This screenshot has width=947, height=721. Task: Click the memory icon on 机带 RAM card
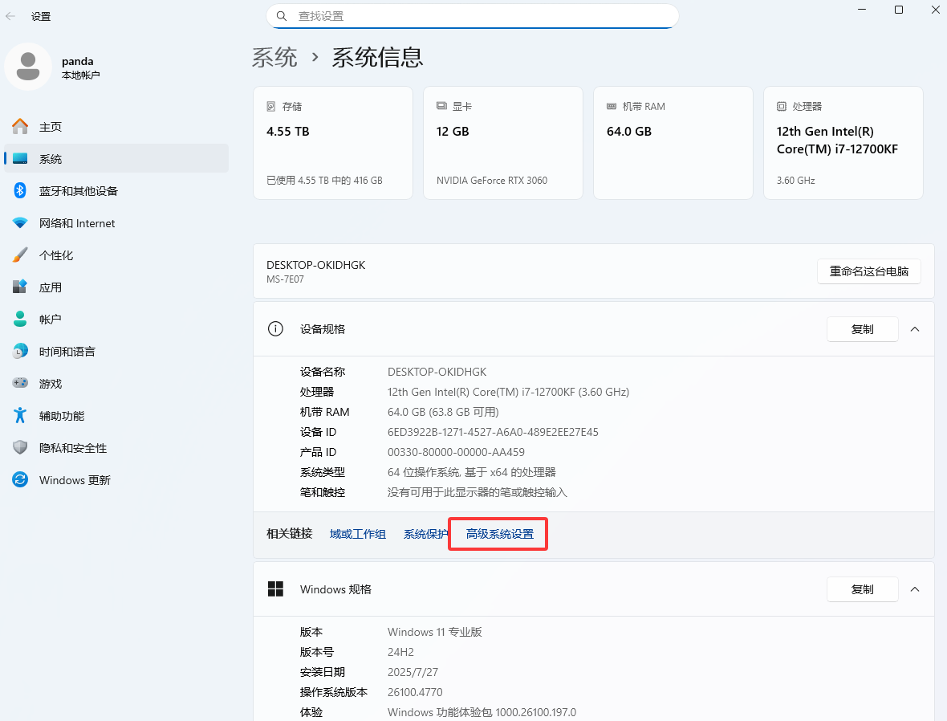612,106
